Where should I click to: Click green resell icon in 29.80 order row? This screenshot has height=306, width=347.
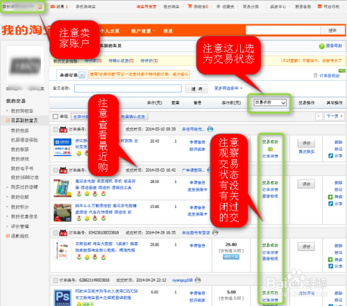click(330, 259)
